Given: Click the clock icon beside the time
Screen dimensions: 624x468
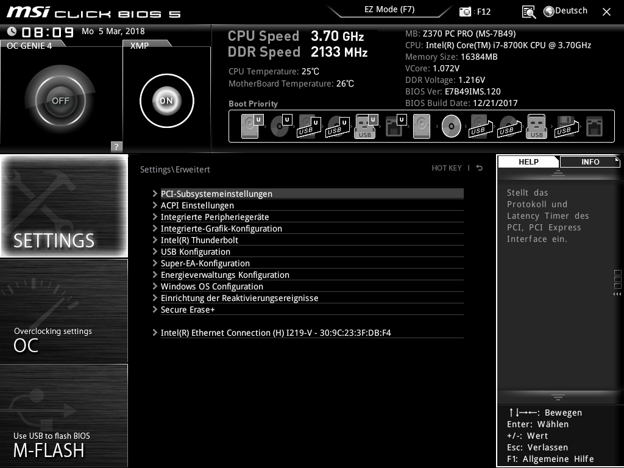Looking at the screenshot, I should tap(12, 31).
